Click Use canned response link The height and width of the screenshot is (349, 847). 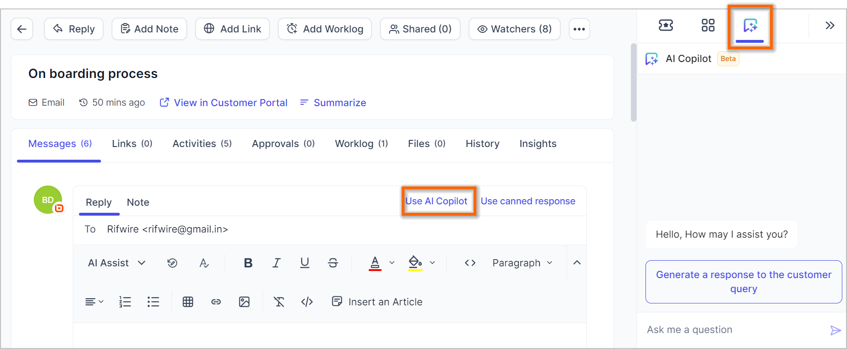528,201
